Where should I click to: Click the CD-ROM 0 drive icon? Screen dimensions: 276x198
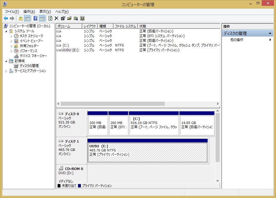(61, 168)
